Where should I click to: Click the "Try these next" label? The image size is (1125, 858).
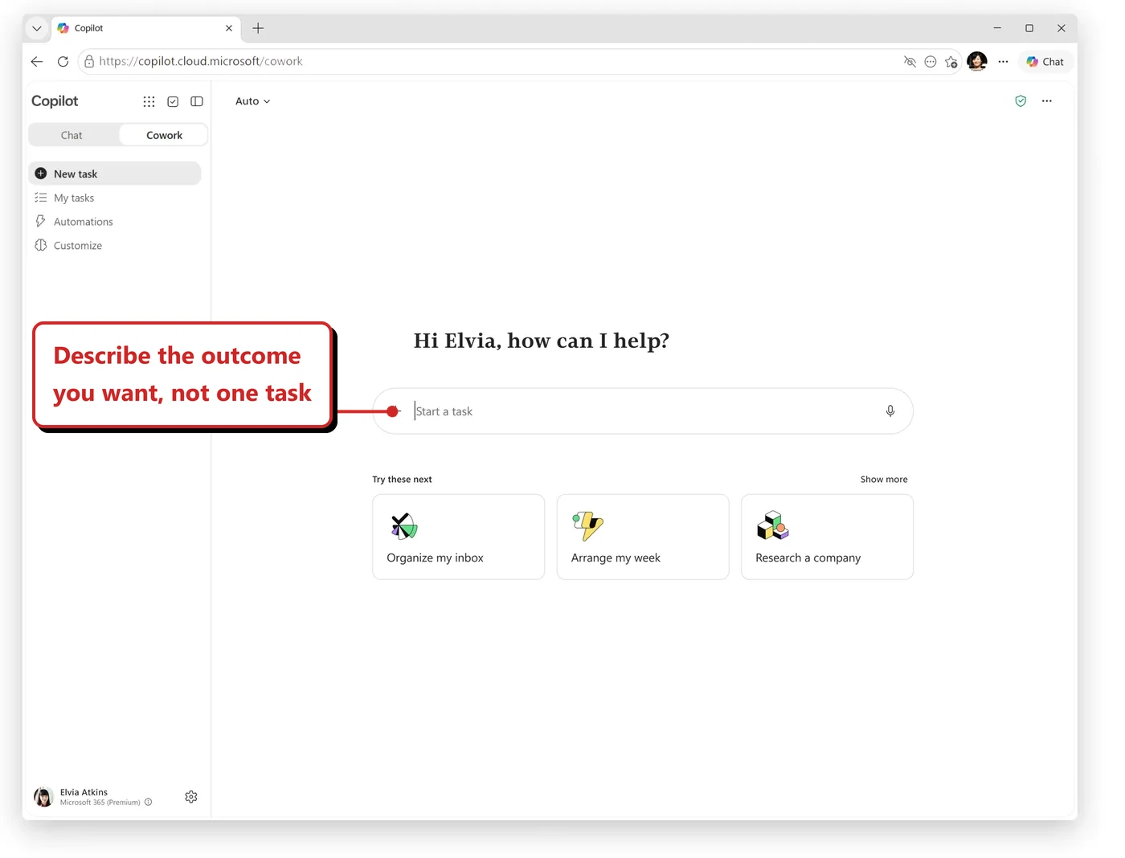point(402,480)
